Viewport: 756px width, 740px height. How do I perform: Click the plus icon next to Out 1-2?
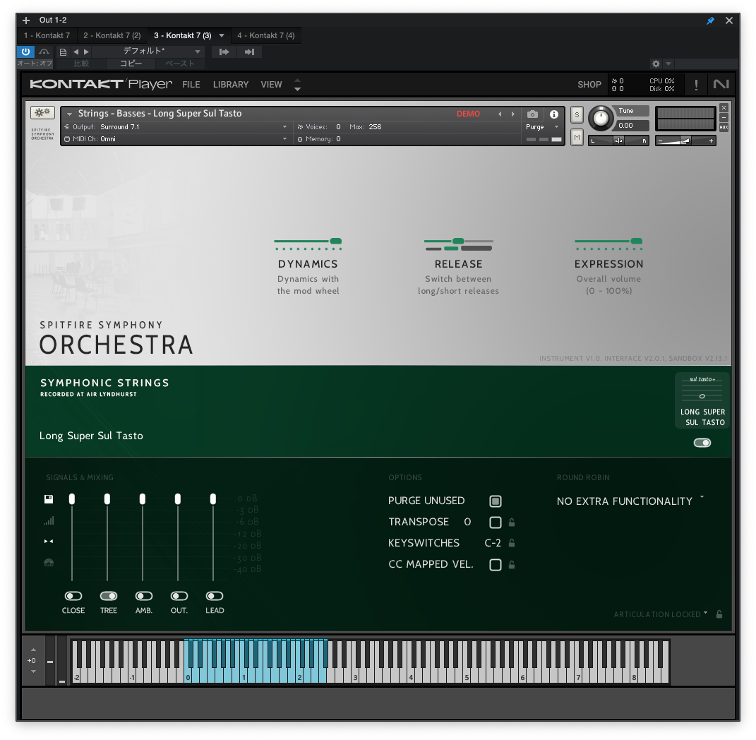click(x=27, y=20)
